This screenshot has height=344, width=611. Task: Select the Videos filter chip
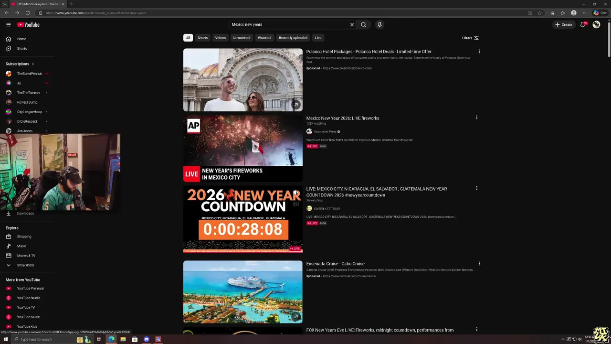221,38
